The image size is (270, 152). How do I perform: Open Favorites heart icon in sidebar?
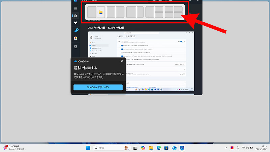[76, 23]
